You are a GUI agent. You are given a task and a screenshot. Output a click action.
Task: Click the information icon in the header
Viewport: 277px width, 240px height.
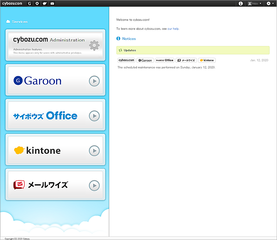(240, 3)
